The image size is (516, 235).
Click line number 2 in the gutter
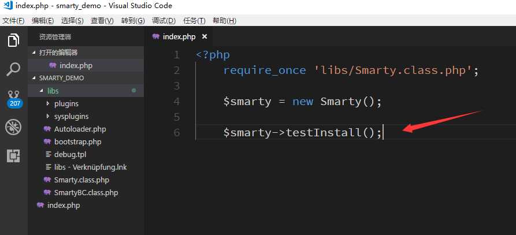click(x=177, y=70)
